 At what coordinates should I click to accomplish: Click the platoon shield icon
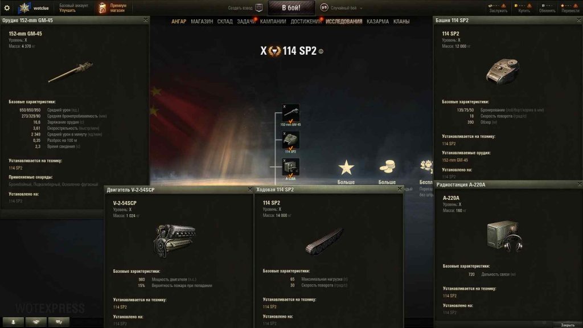click(259, 8)
